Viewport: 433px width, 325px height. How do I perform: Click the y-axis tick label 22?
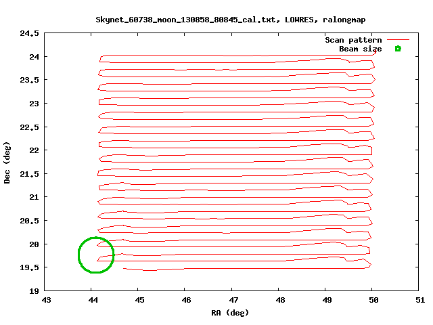click(x=35, y=150)
